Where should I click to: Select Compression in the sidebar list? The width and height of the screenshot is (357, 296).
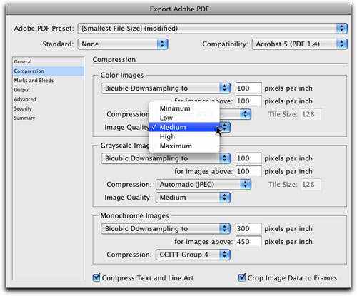49,71
